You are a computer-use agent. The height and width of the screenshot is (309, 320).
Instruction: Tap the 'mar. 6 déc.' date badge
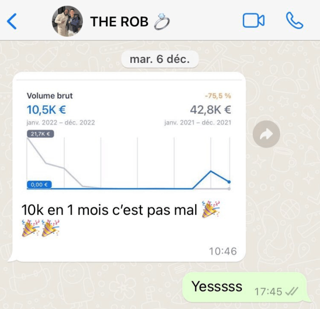(x=160, y=59)
